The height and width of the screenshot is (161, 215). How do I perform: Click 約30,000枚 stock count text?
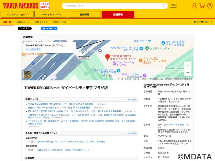(x=163, y=153)
